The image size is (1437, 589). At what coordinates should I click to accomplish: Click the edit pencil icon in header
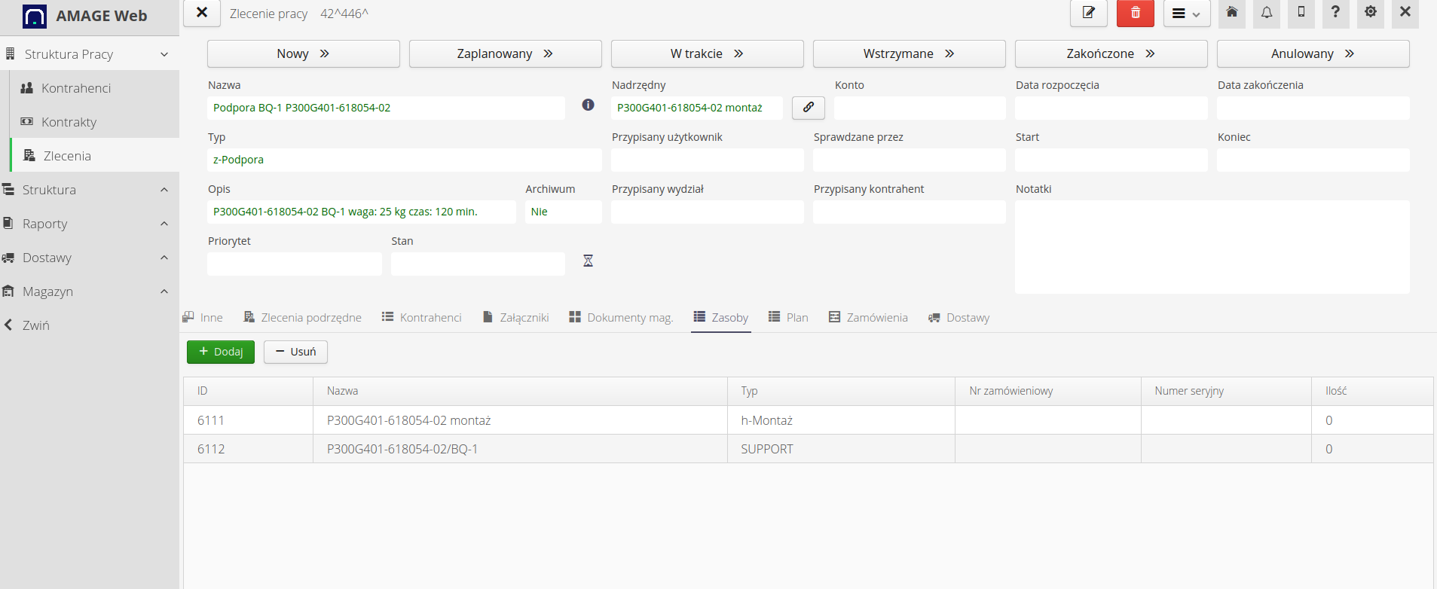coord(1088,13)
